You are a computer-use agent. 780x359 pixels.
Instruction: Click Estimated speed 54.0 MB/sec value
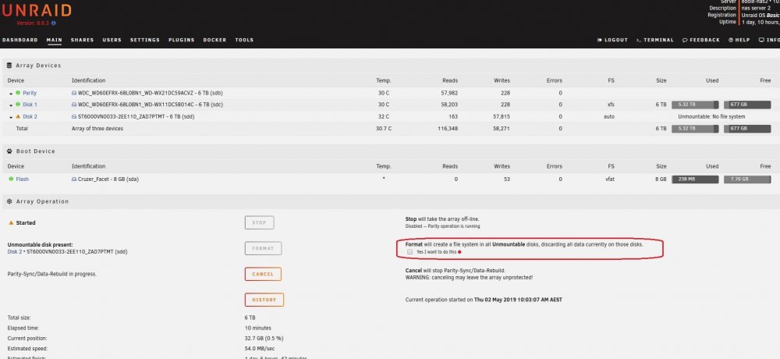[261, 349]
